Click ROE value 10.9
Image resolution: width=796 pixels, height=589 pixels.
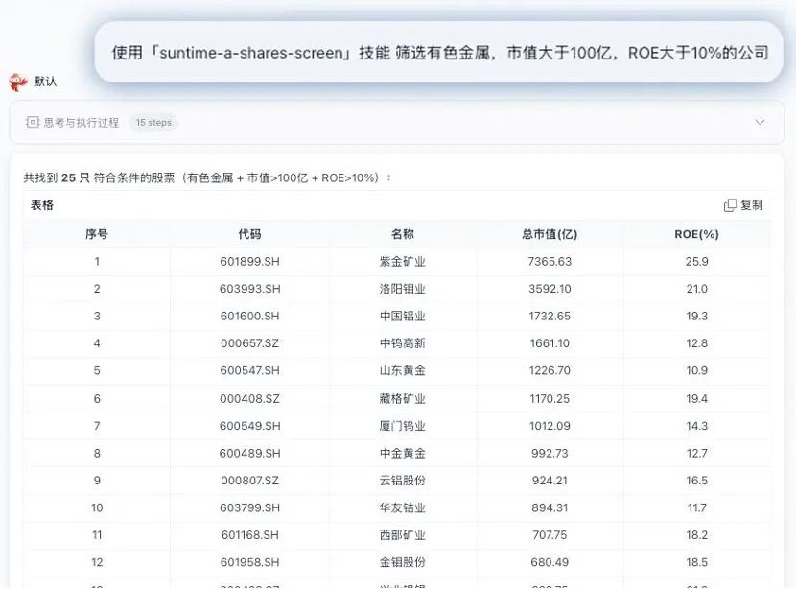tap(696, 370)
